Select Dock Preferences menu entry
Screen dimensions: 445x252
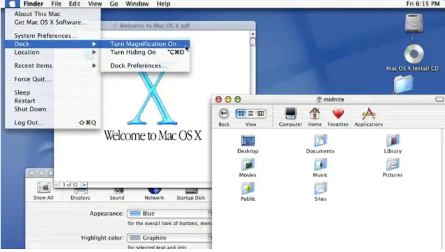(x=138, y=66)
